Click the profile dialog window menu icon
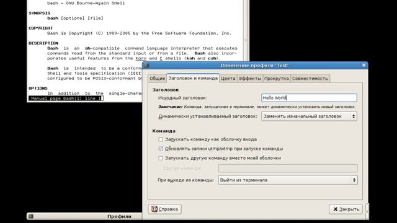Image resolution: width=397 pixels, height=223 pixels. tap(146, 65)
